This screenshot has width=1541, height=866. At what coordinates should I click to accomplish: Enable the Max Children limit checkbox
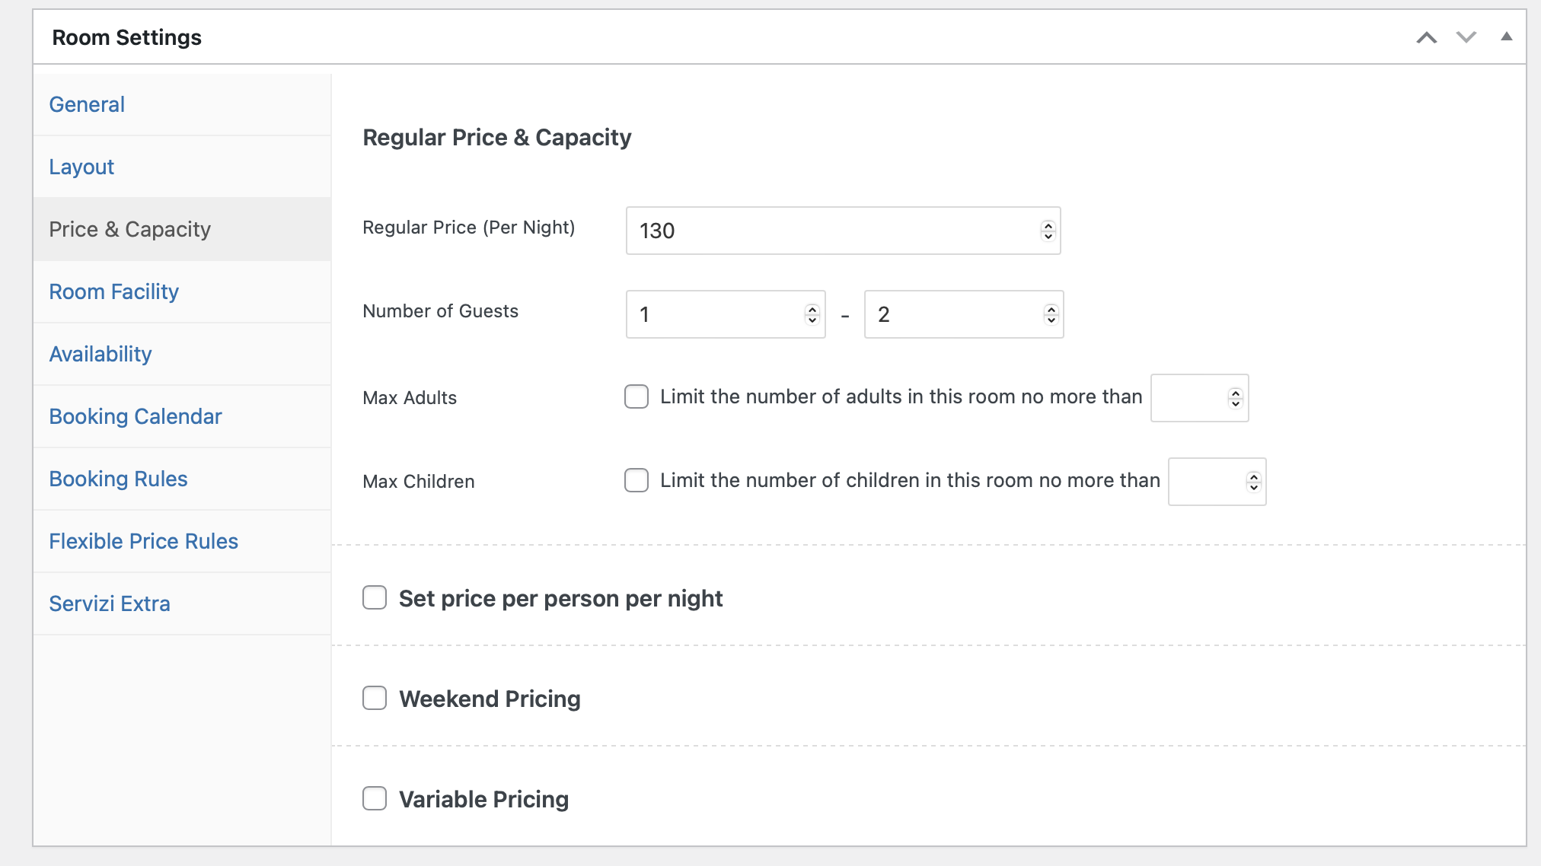(636, 480)
